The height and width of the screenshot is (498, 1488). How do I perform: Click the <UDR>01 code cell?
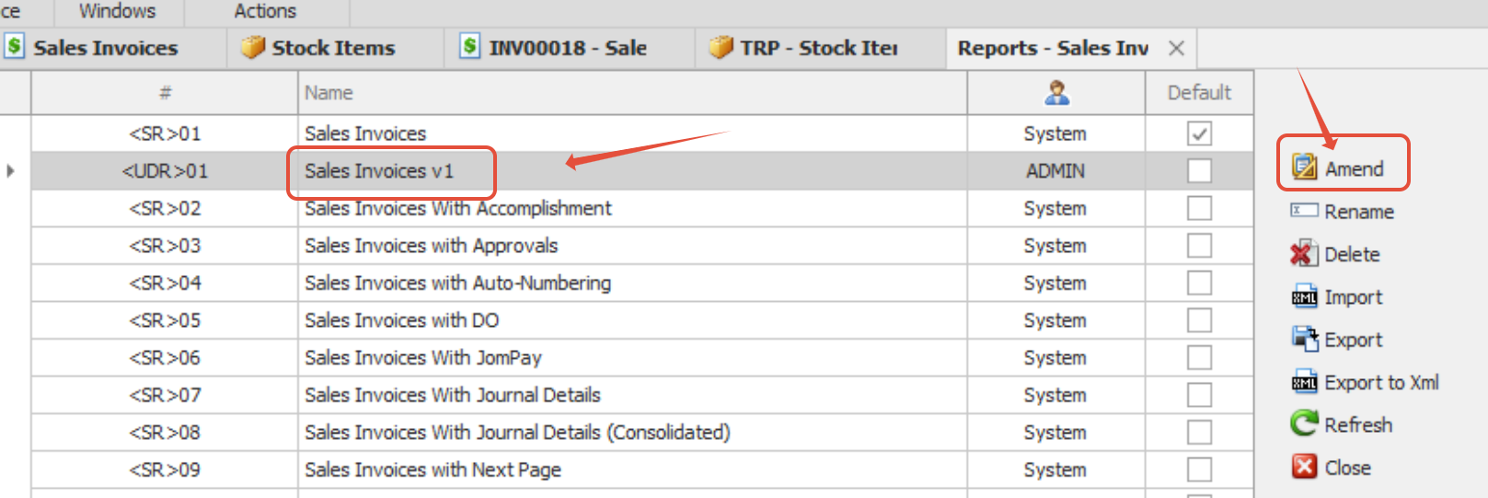(x=165, y=170)
